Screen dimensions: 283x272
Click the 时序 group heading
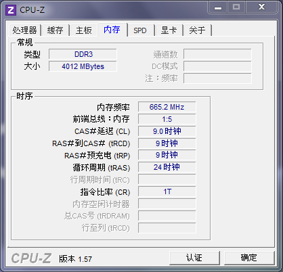click(25, 96)
